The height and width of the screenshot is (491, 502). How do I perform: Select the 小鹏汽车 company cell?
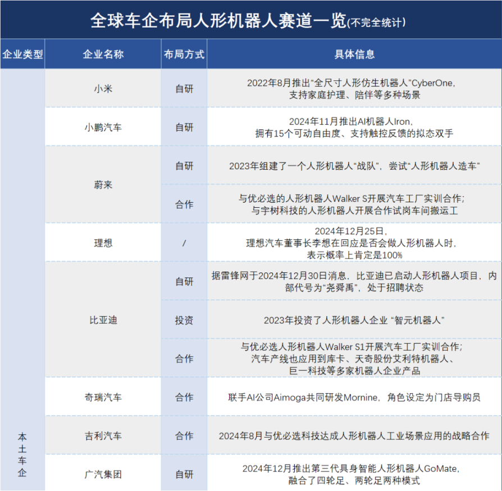(103, 127)
